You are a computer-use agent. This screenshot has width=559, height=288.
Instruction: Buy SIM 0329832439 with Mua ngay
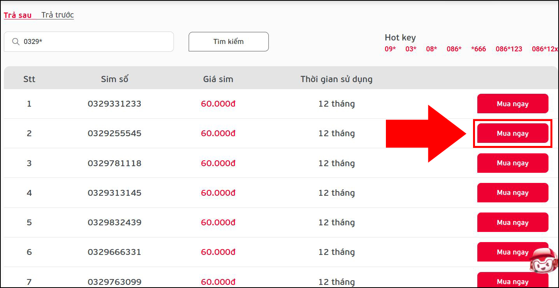[x=513, y=222]
